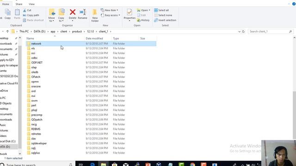
Task: Click Select none
Action: point(163,15)
